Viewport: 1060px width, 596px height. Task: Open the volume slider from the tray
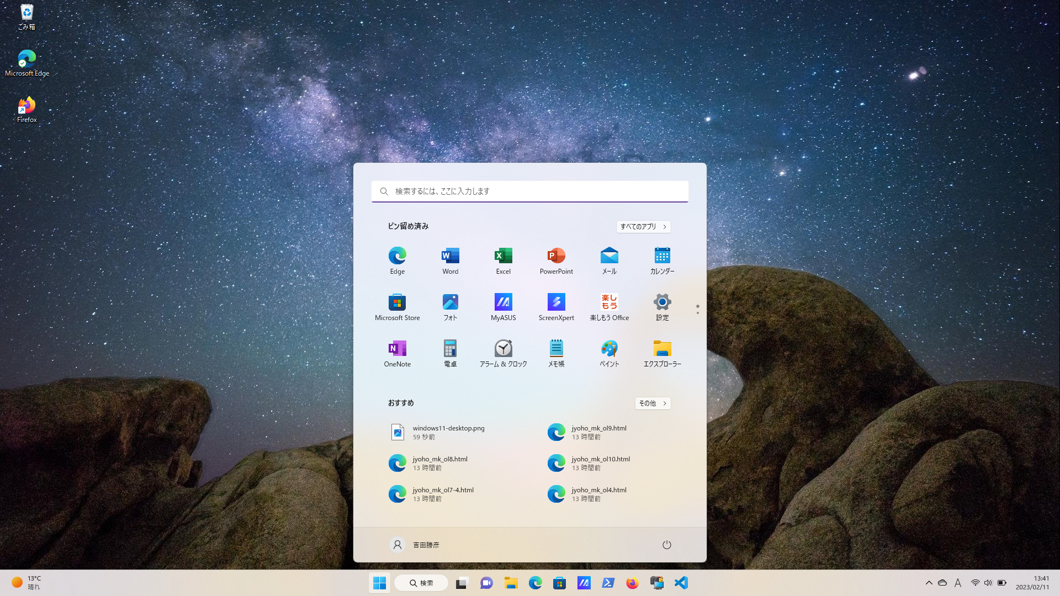click(988, 583)
